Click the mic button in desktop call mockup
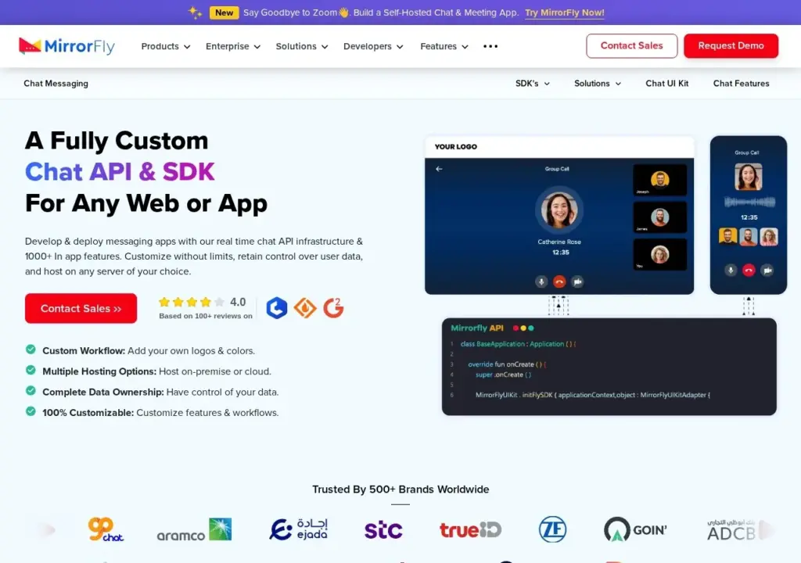 (x=541, y=281)
